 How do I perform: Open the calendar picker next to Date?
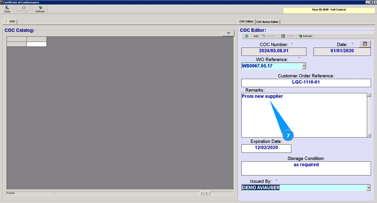coord(365,44)
